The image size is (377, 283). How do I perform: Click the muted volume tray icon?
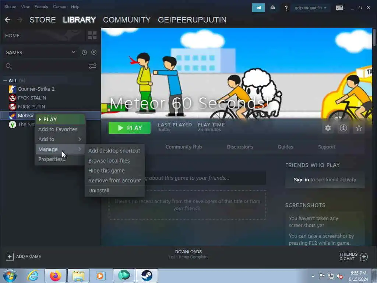(340, 276)
